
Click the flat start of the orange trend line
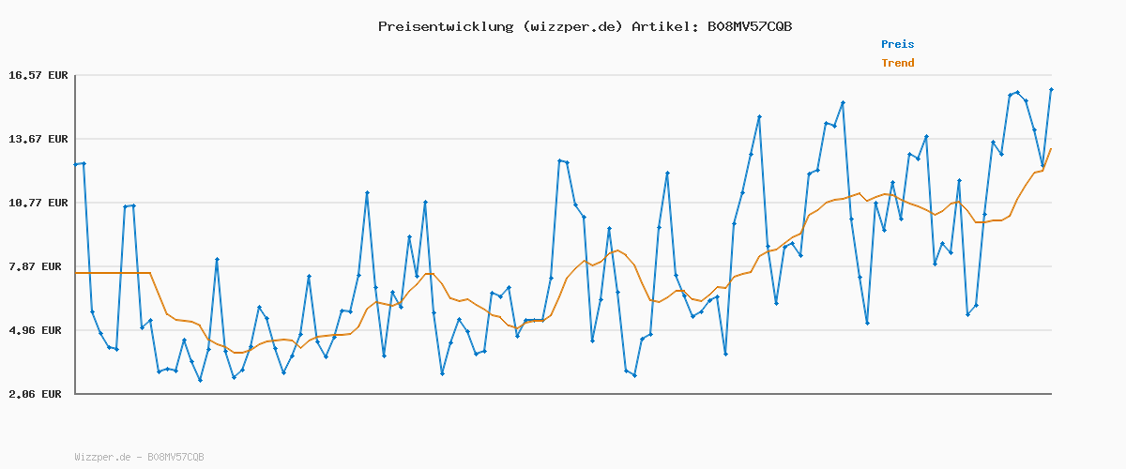point(113,273)
